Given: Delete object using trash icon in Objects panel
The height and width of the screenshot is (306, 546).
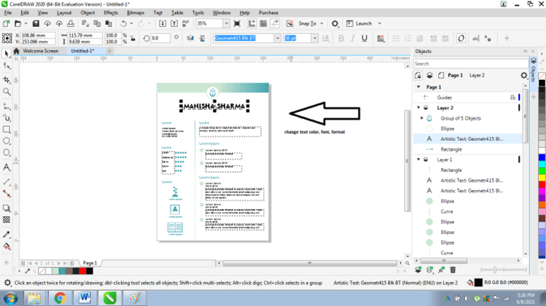Looking at the screenshot, I should (x=452, y=270).
